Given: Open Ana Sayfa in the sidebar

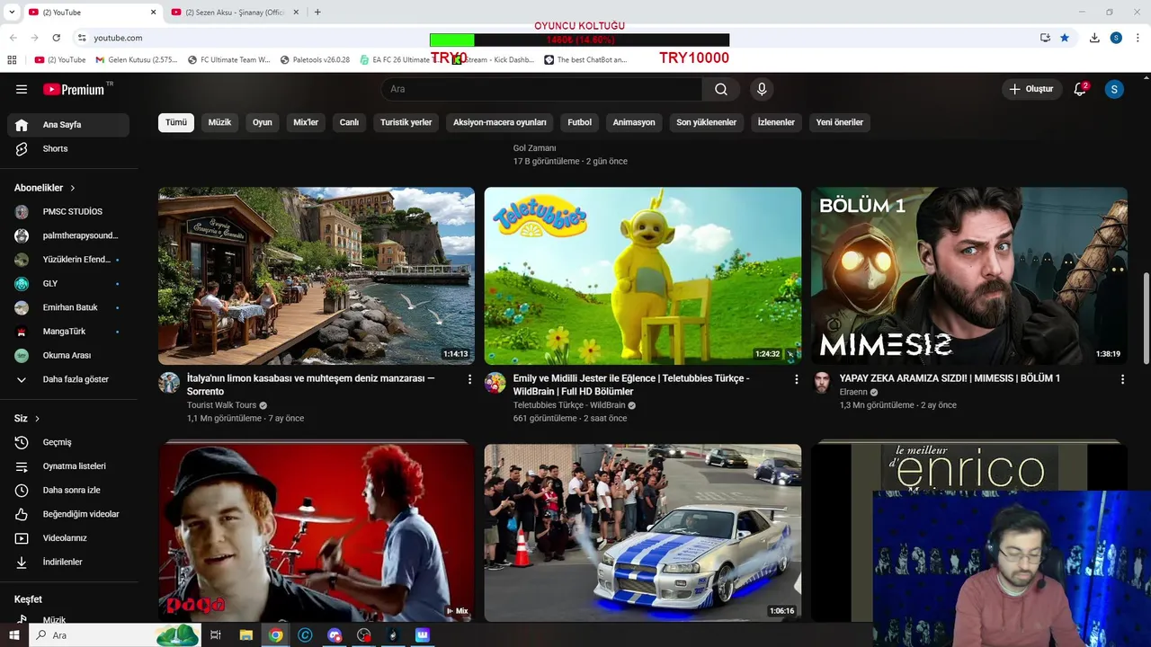Looking at the screenshot, I should (68, 125).
